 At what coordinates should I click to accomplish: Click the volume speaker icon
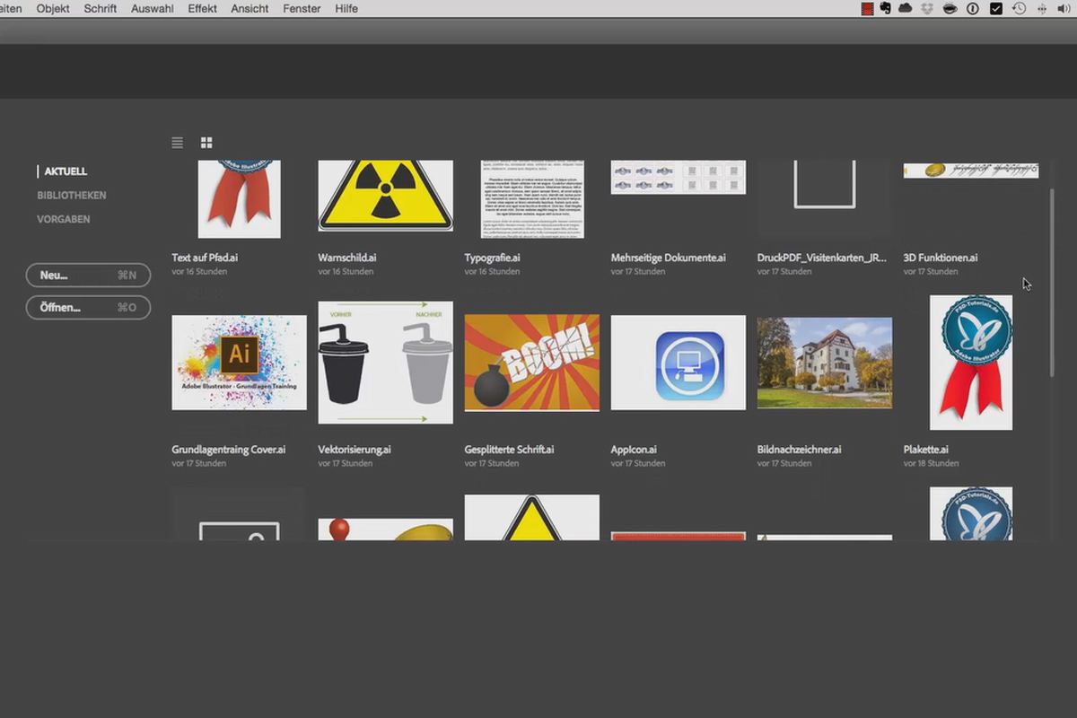tap(1065, 8)
